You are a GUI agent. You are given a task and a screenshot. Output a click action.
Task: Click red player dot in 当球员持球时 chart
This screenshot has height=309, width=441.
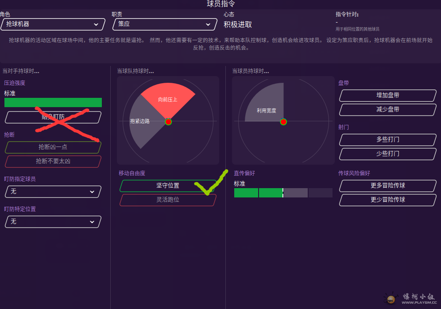tap(283, 122)
